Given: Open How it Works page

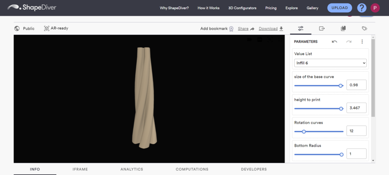Looking at the screenshot, I should tap(209, 8).
